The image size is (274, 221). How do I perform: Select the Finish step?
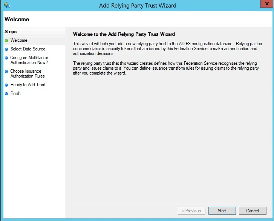point(15,93)
